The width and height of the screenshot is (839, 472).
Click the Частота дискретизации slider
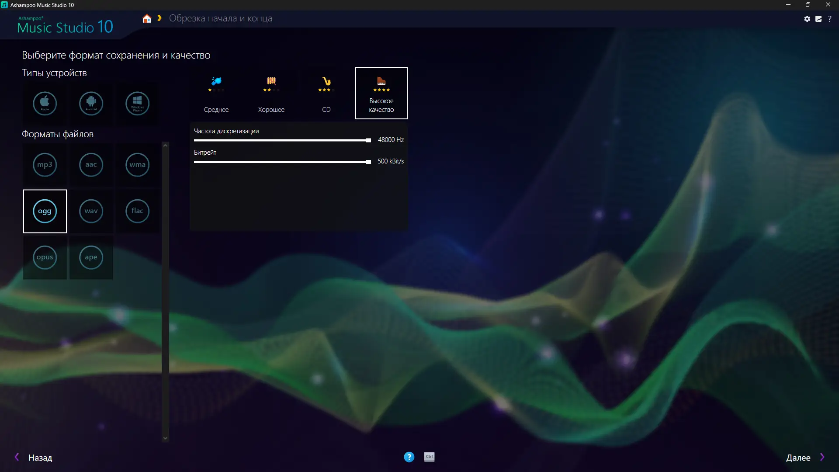click(282, 140)
